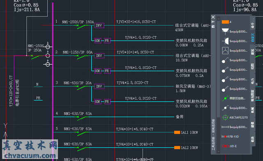
Task: Toggle the palette auto-hide button
Action: [x=213, y=22]
